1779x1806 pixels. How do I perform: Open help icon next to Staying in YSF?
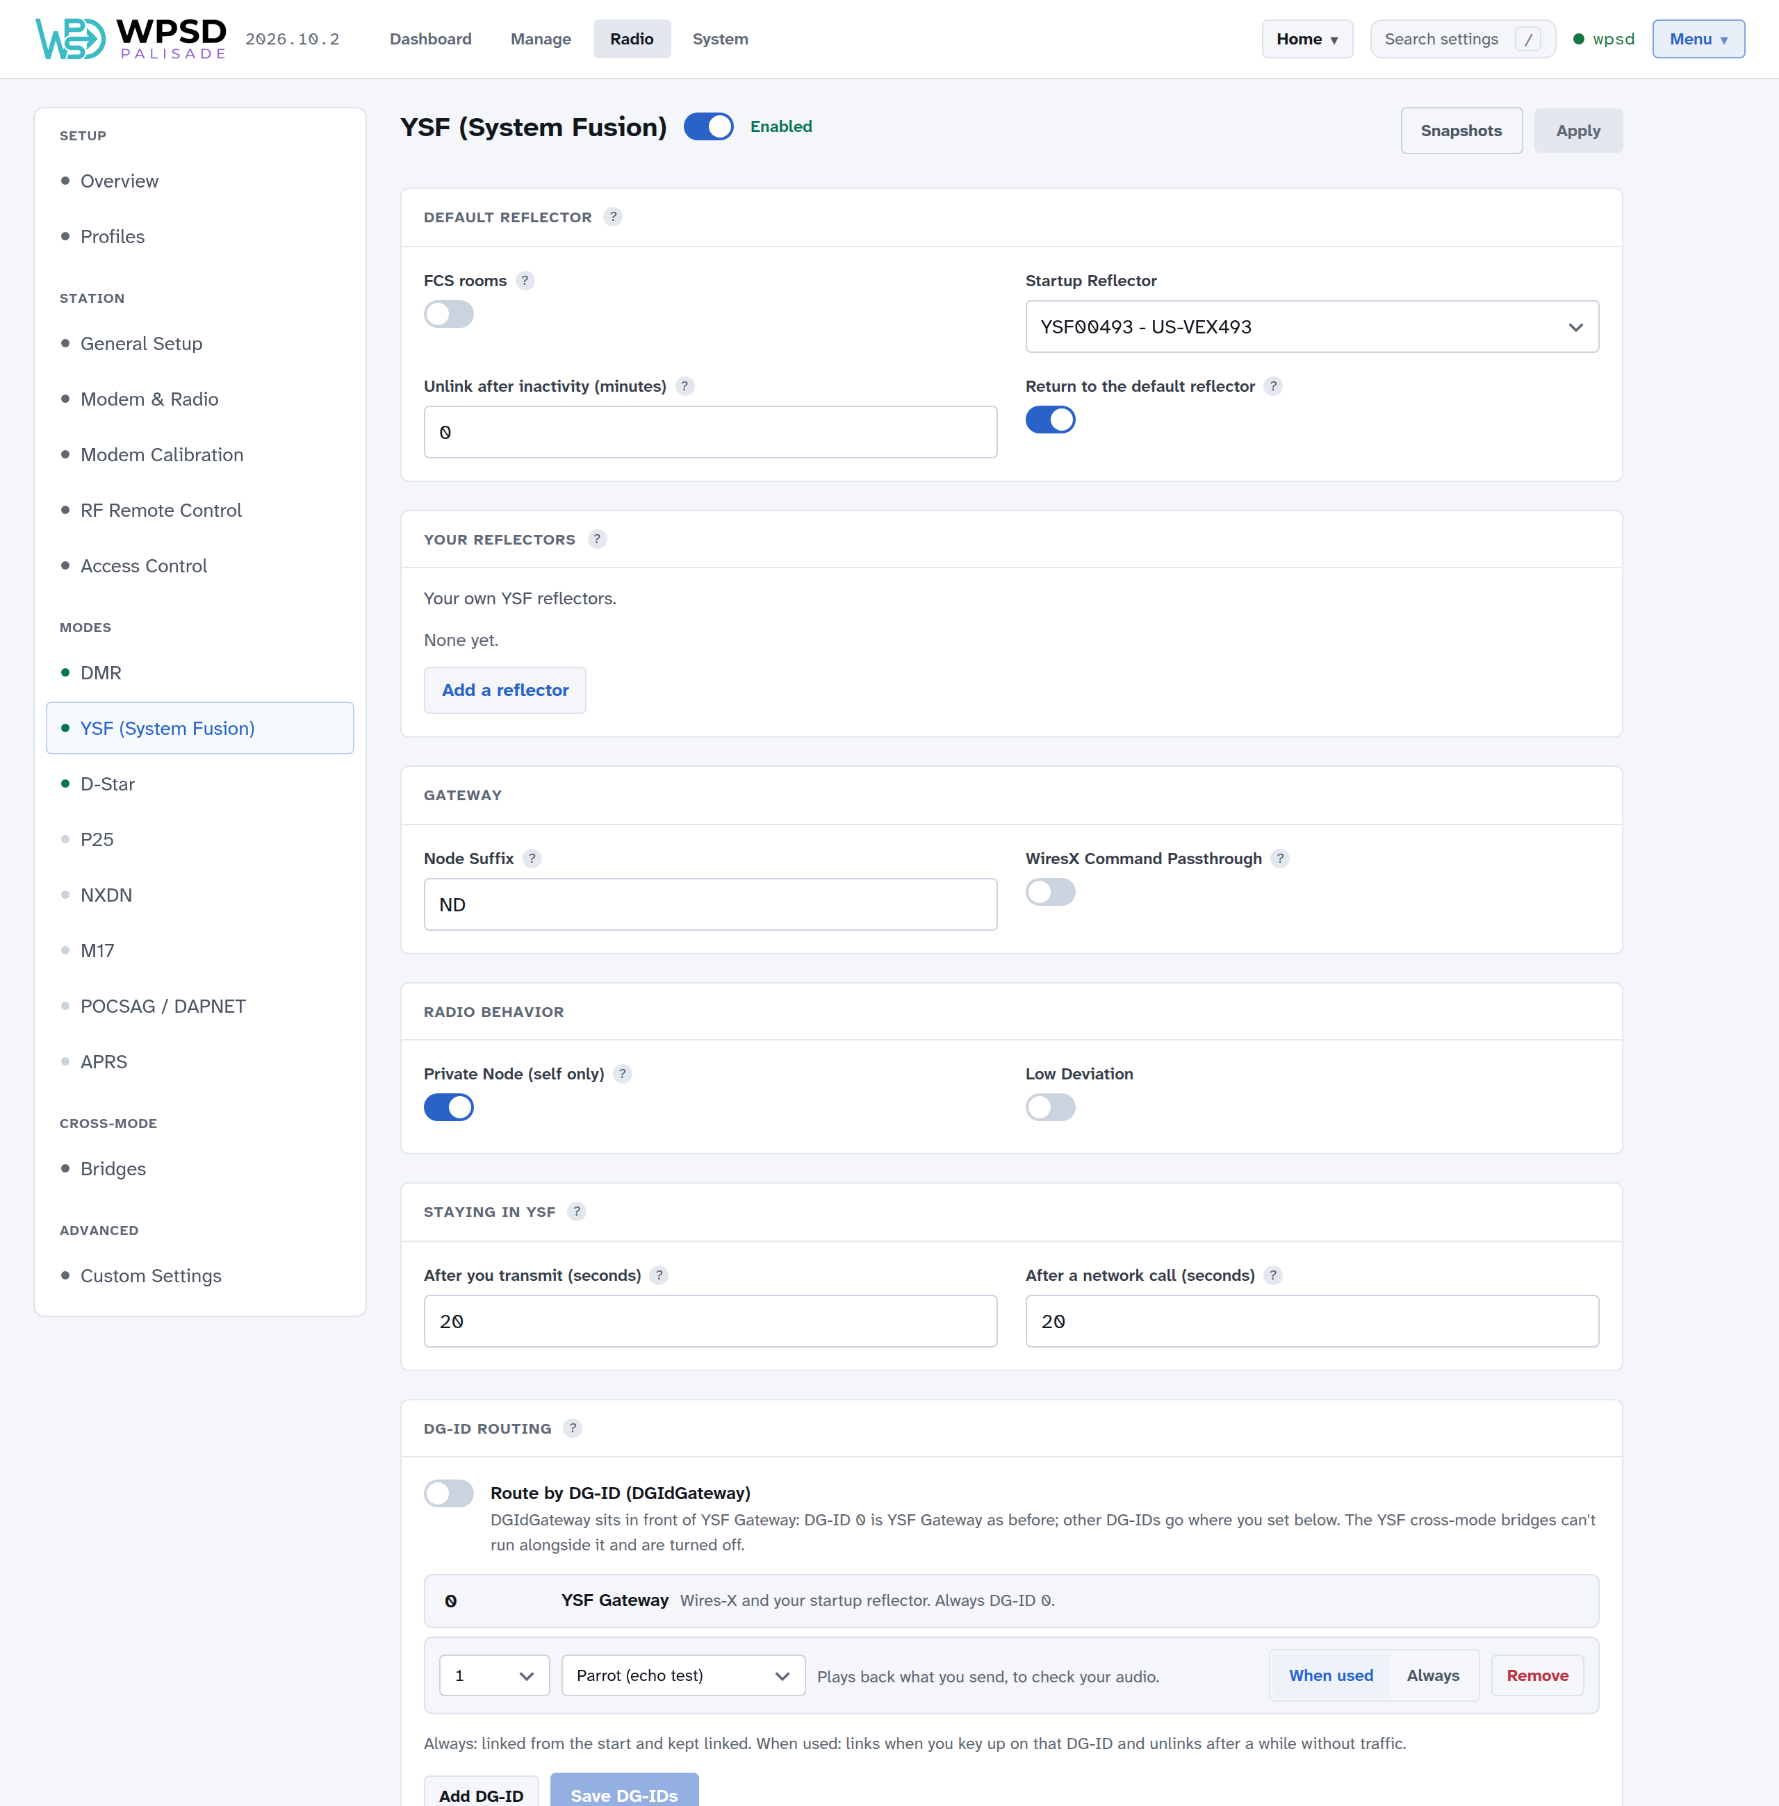(577, 1211)
